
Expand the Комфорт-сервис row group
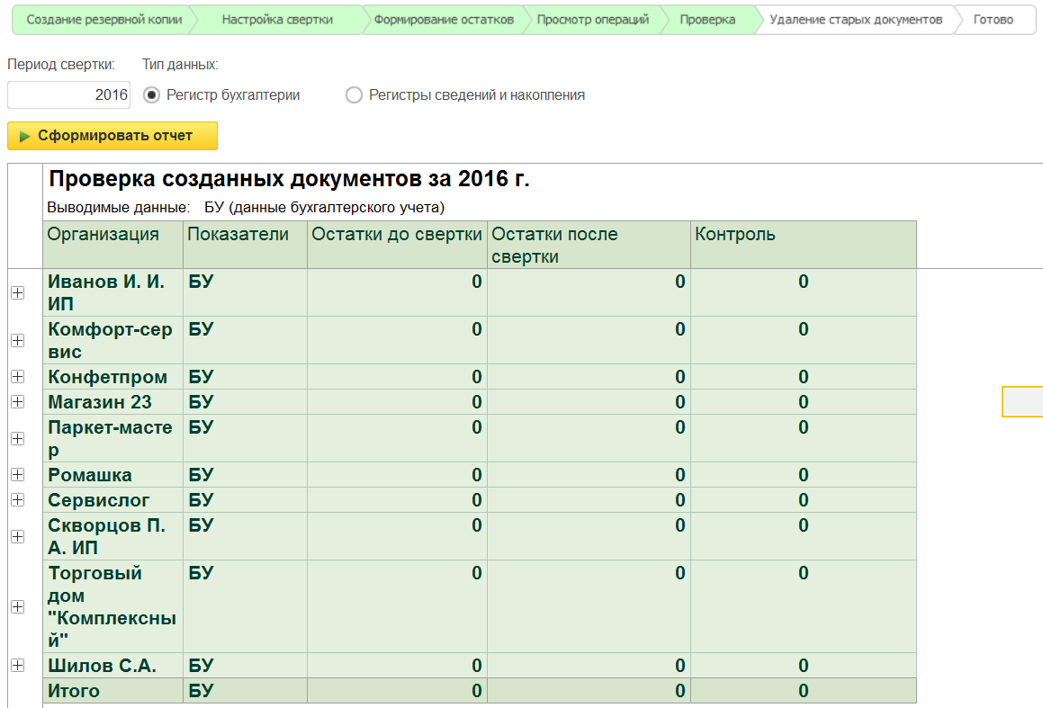pos(17,340)
